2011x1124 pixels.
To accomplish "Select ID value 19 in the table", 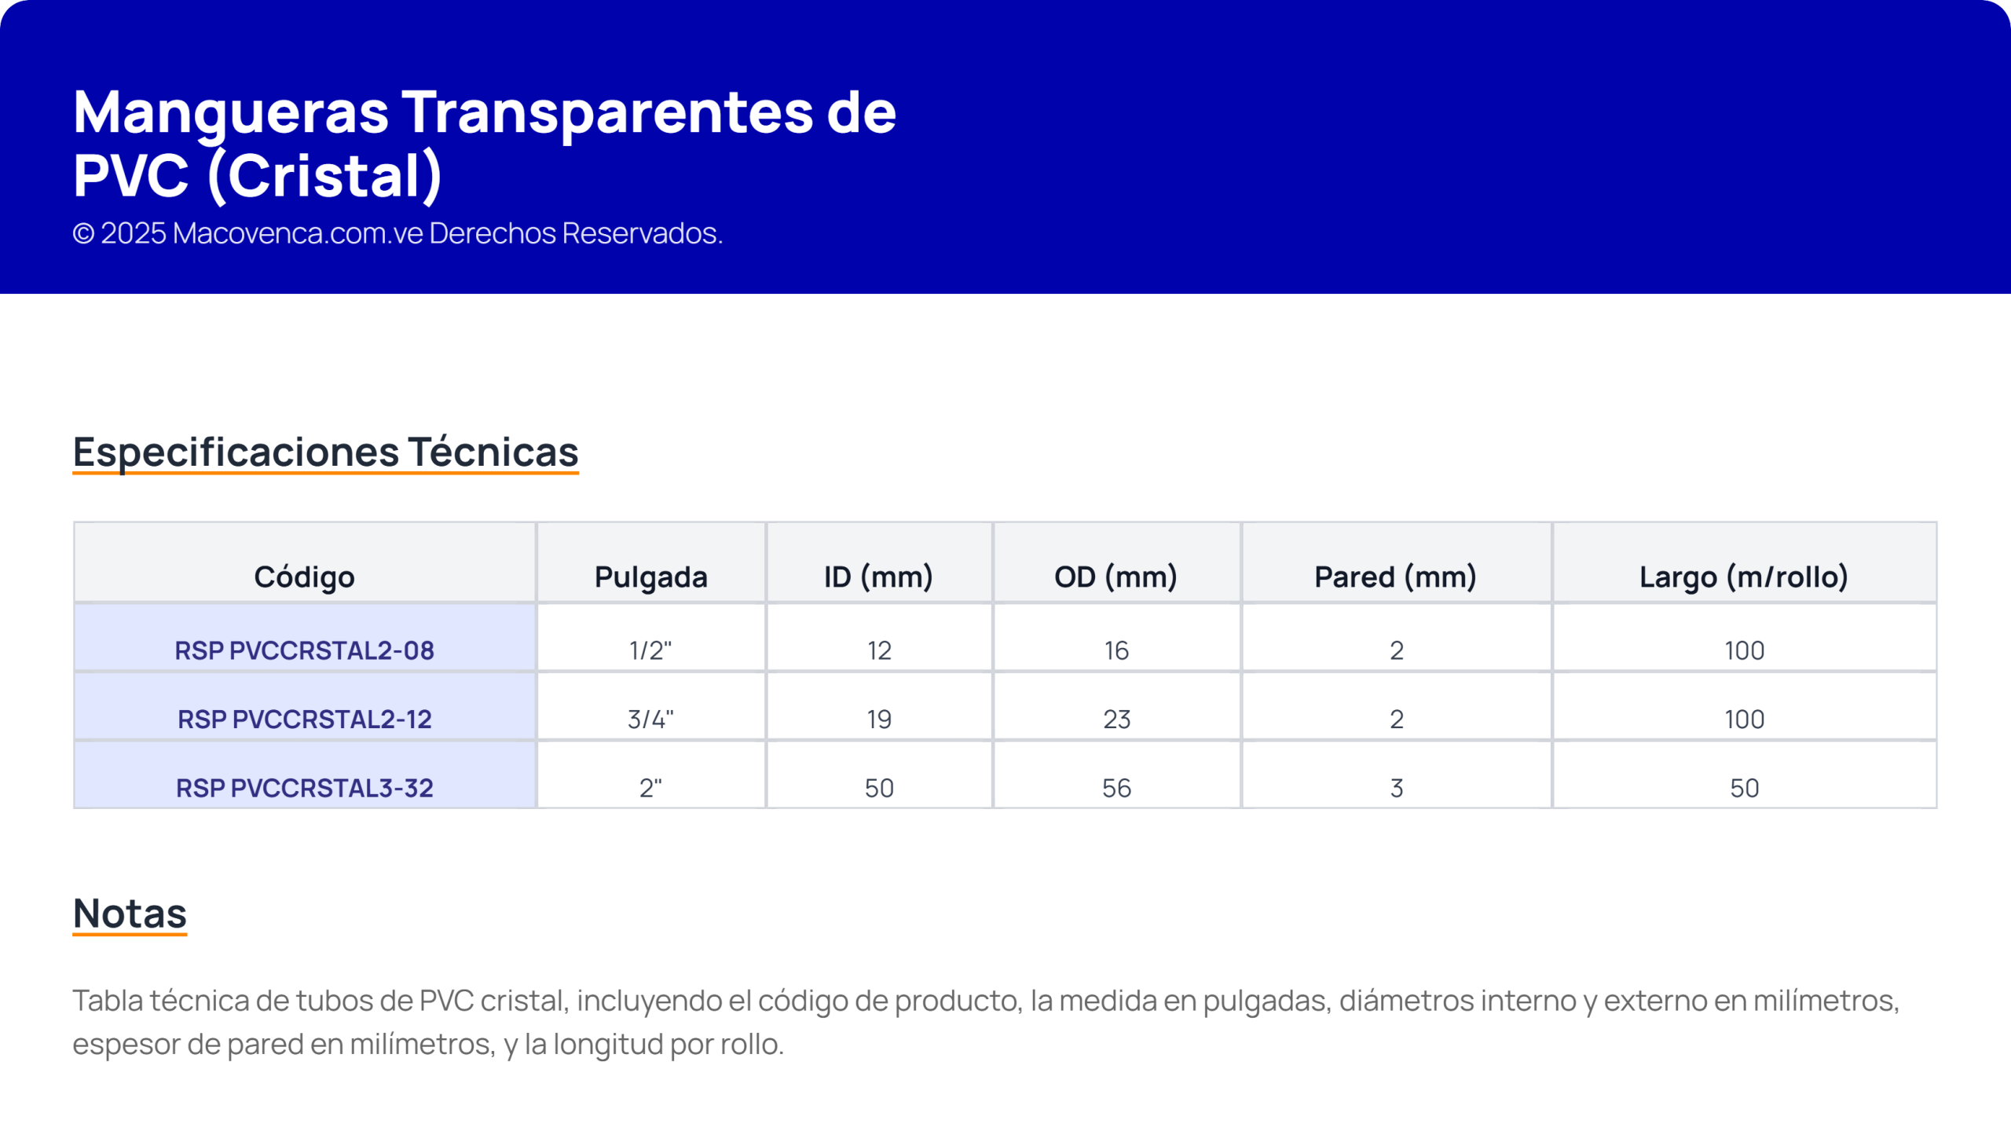I will [x=879, y=719].
